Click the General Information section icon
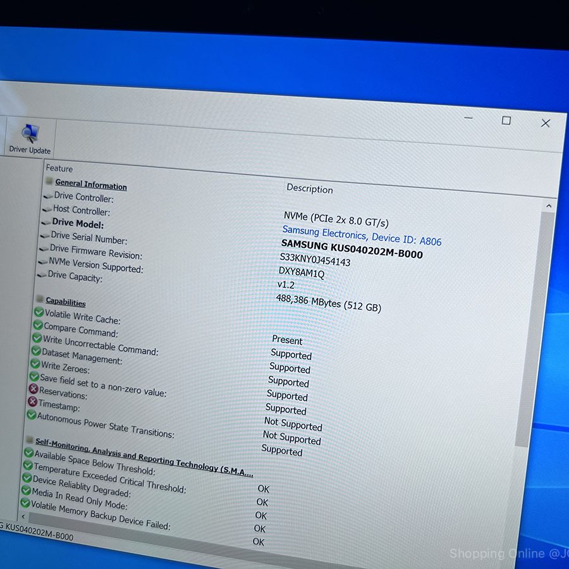This screenshot has width=569, height=569. click(49, 181)
